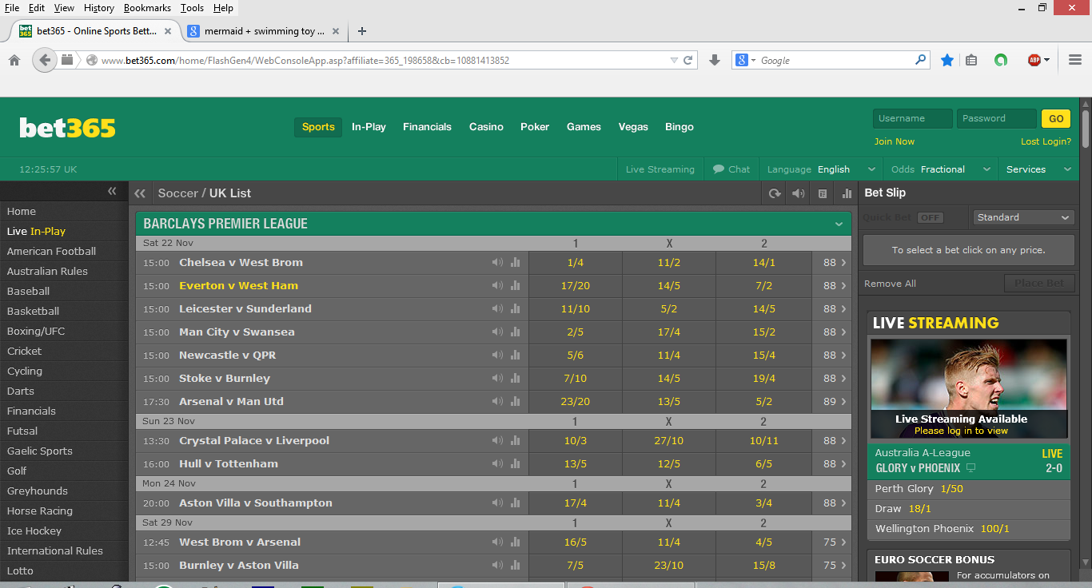Open the Language English dropdown
Screen dimensions: 1092x588
pyautogui.click(x=821, y=169)
